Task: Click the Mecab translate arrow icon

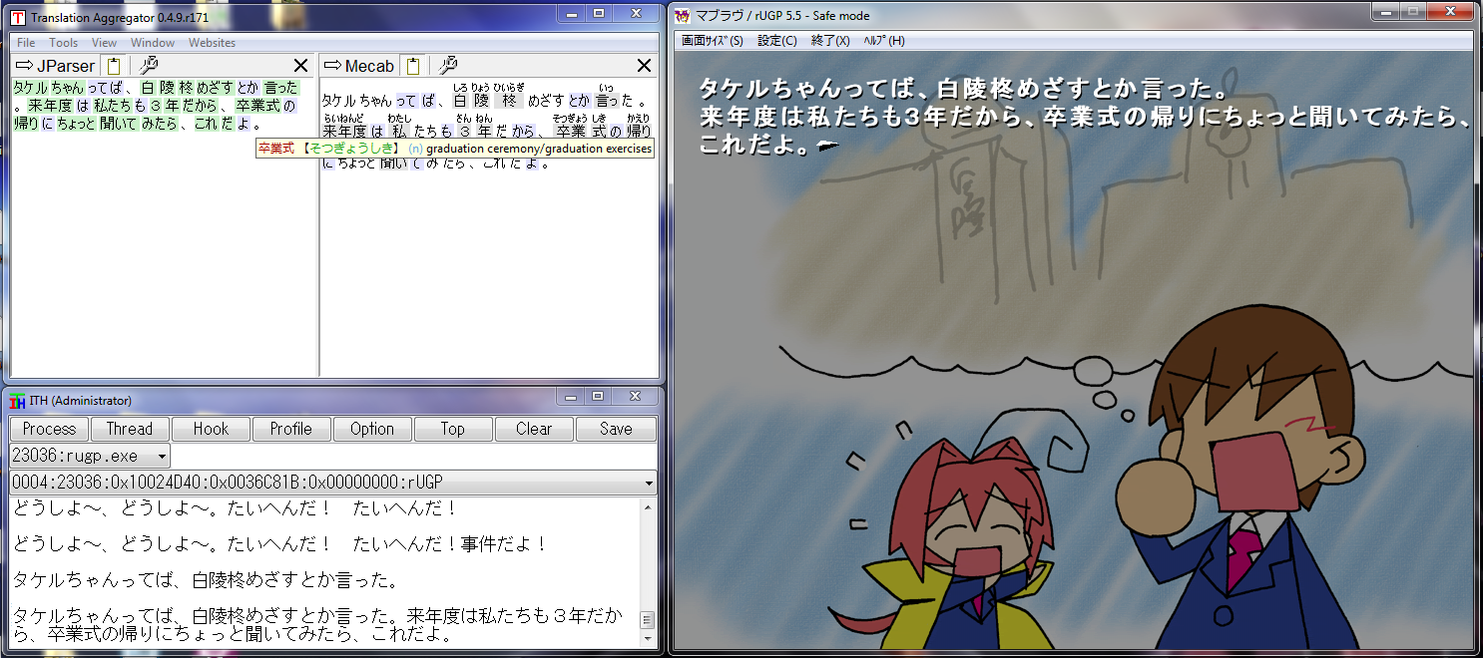Action: (x=332, y=66)
